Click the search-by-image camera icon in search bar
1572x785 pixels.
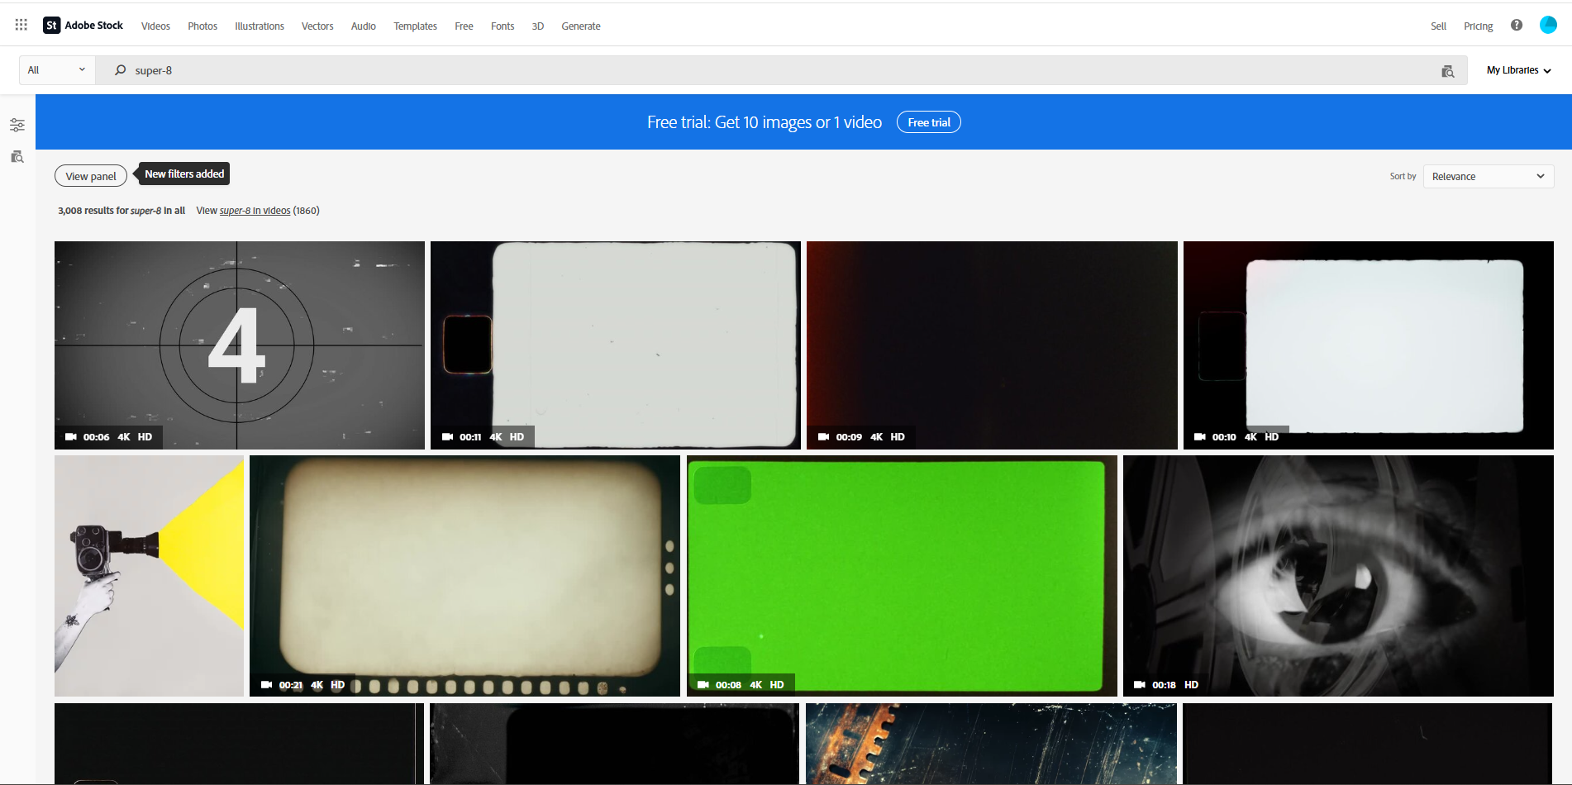[1447, 71]
